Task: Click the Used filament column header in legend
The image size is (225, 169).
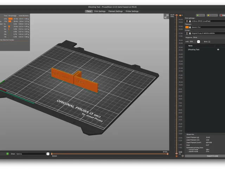Action: [x=24, y=15]
